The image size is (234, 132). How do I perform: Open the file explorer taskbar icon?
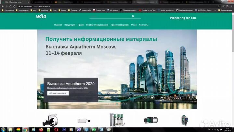[x=10, y=130]
